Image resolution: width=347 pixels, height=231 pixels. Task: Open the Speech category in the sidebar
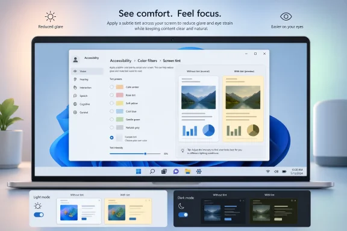pyautogui.click(x=87, y=96)
